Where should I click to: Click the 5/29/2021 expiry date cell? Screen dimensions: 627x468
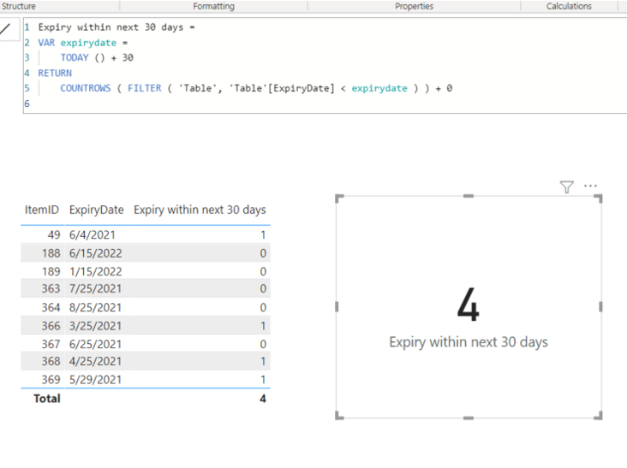click(95, 380)
